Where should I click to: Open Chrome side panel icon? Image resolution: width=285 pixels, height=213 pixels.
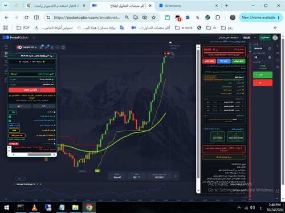click(36, 18)
